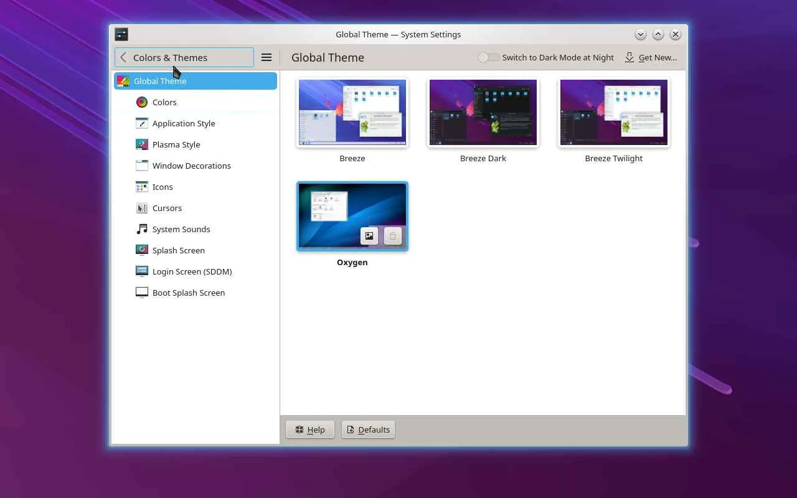
Task: Click the Breeze Dark name label
Action: (483, 158)
